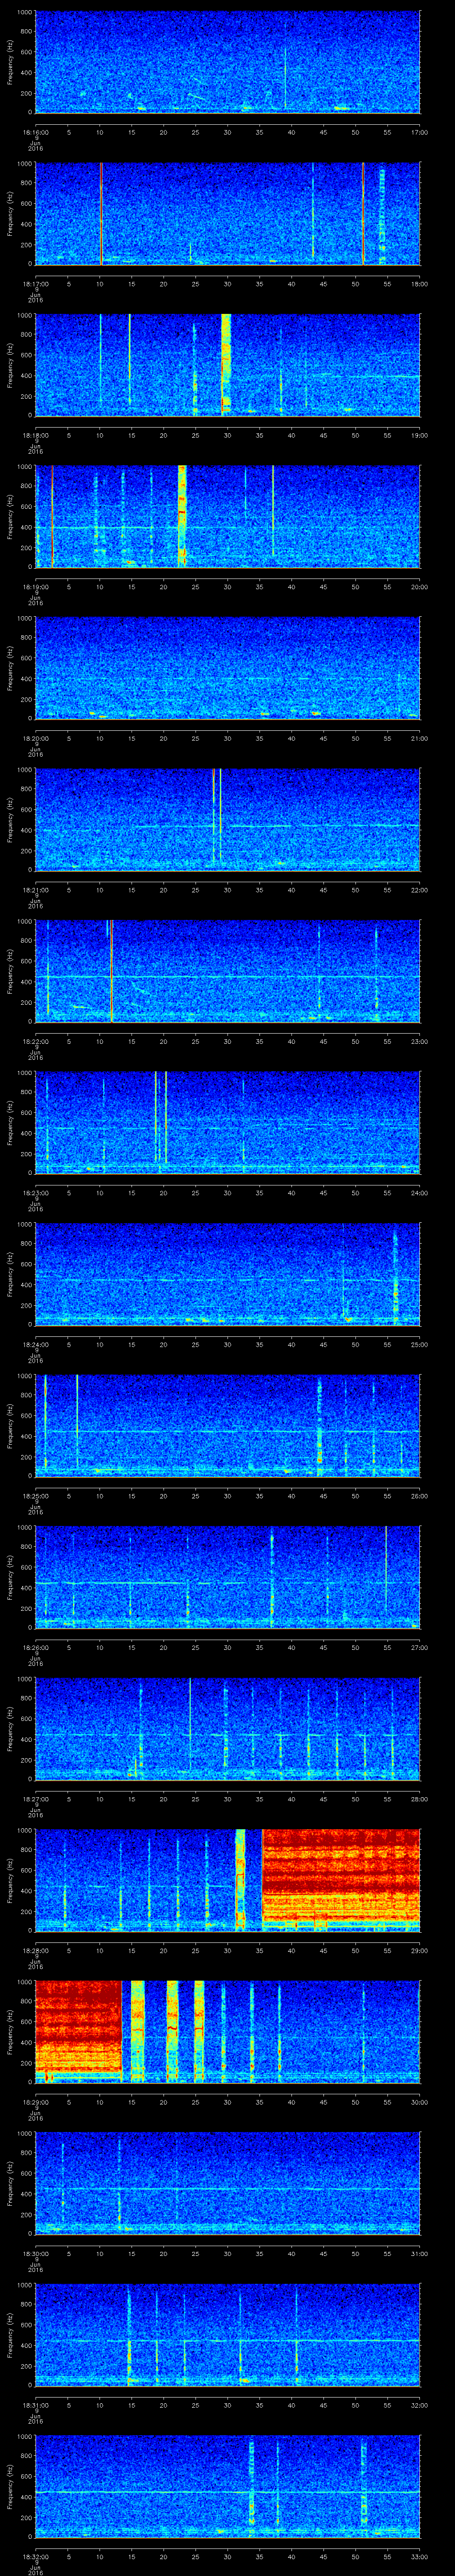Click the '19:00' end time label
Image resolution: width=455 pixels, height=2576 pixels.
click(x=419, y=435)
